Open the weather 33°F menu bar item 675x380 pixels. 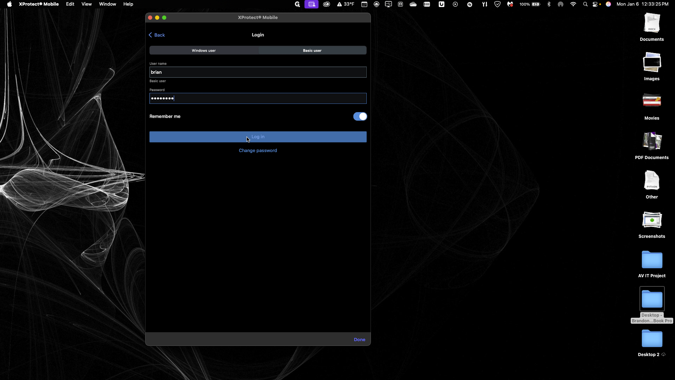tap(346, 4)
